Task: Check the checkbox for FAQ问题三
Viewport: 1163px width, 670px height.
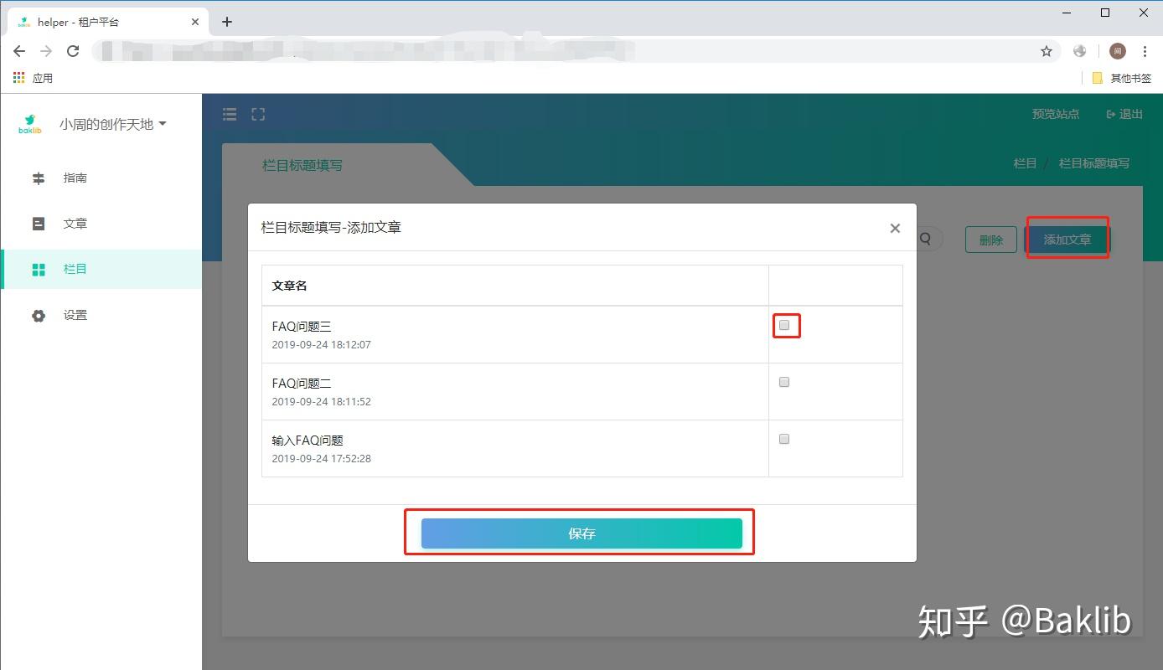Action: pyautogui.click(x=784, y=325)
